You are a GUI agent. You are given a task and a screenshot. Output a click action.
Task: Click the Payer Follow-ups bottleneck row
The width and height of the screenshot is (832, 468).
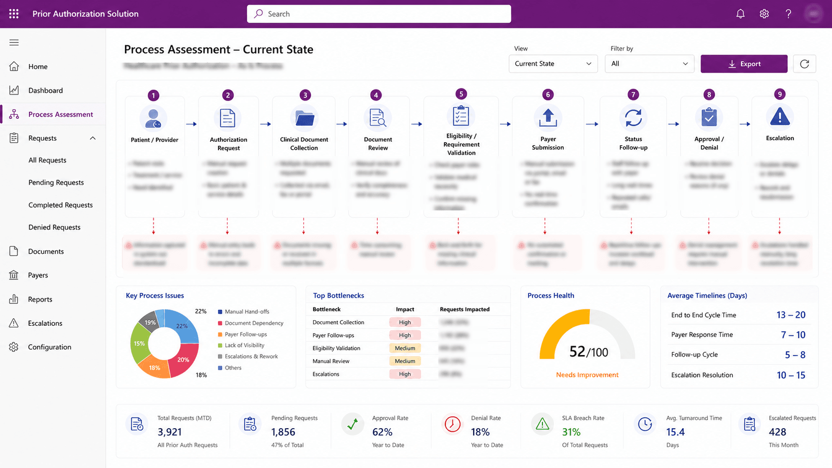pyautogui.click(x=408, y=335)
